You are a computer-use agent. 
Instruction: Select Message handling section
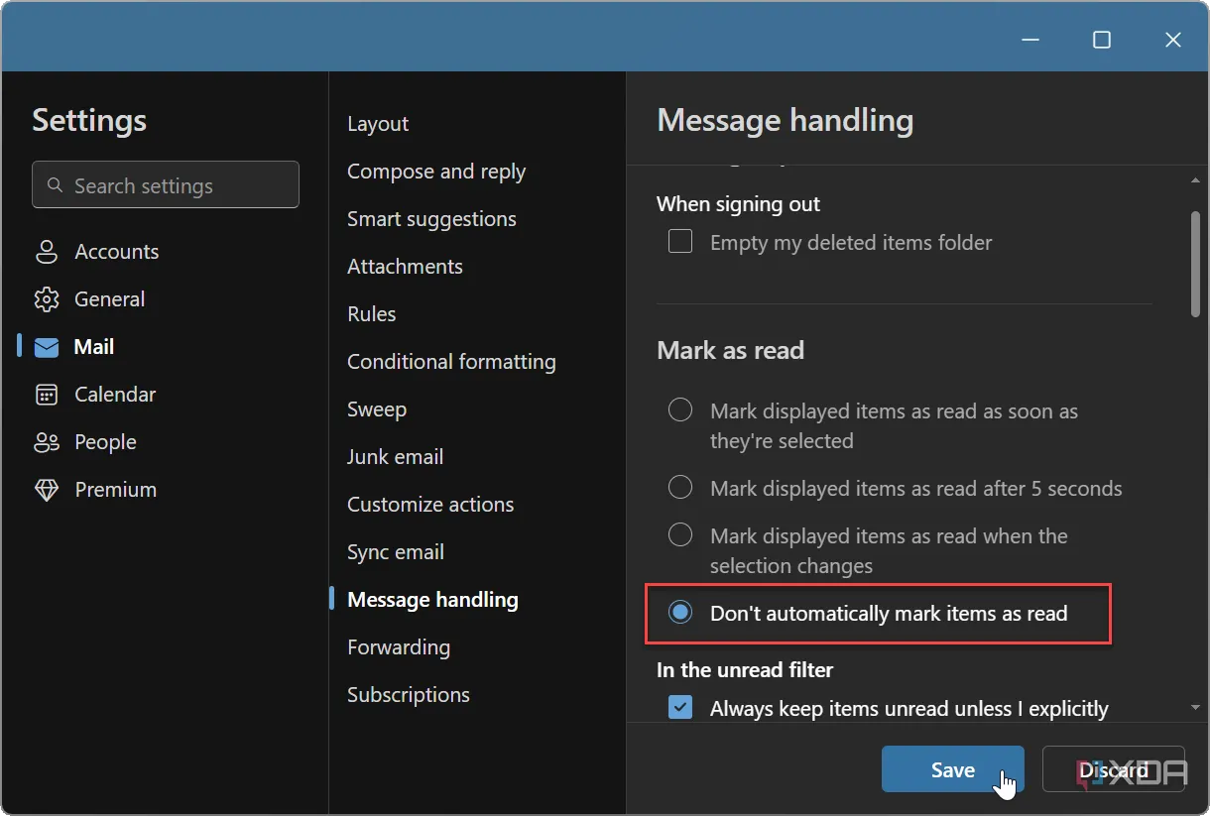[432, 600]
